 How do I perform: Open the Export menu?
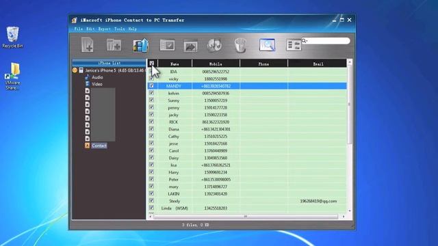tap(105, 29)
